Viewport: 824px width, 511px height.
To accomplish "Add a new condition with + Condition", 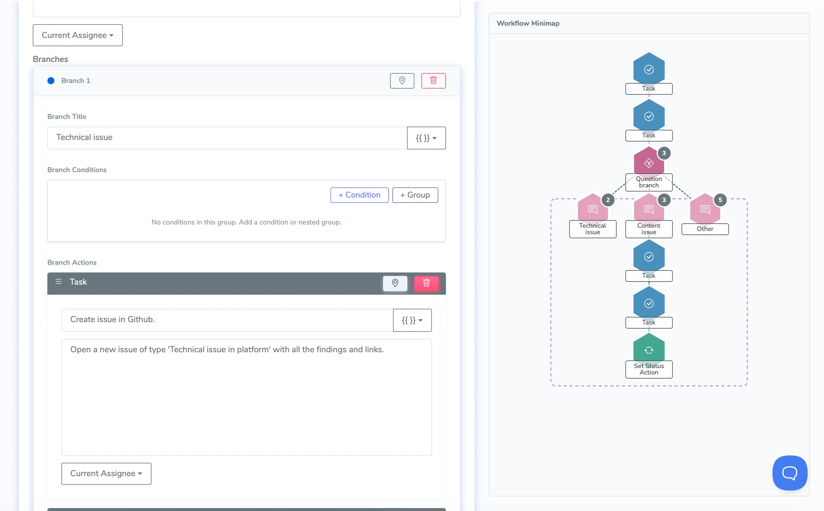I will click(x=359, y=195).
